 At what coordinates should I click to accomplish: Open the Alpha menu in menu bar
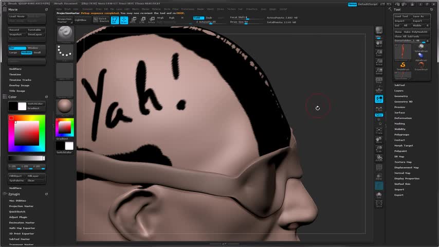tap(59, 9)
